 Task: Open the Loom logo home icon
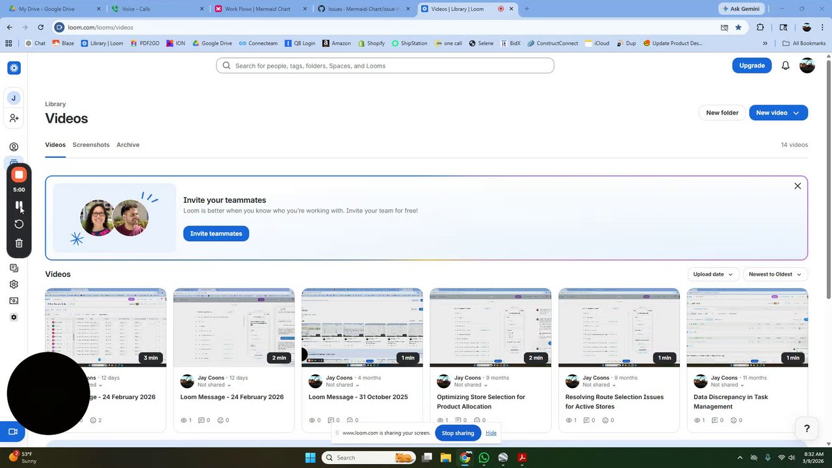(x=14, y=68)
